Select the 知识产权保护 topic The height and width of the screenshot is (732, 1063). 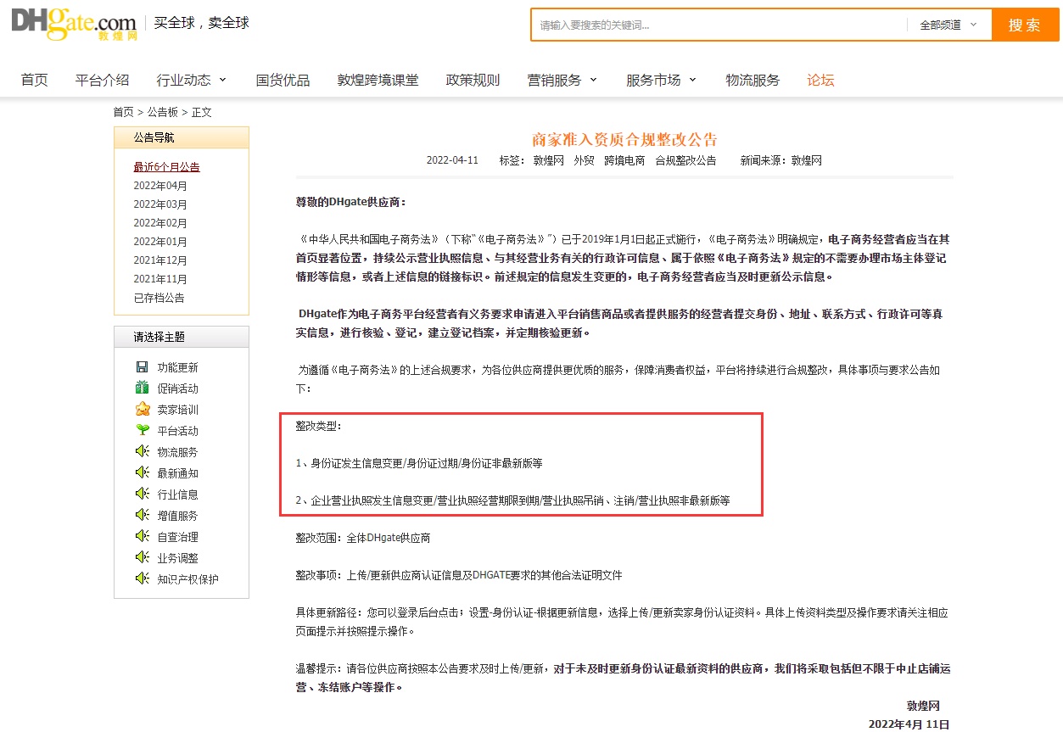click(188, 579)
